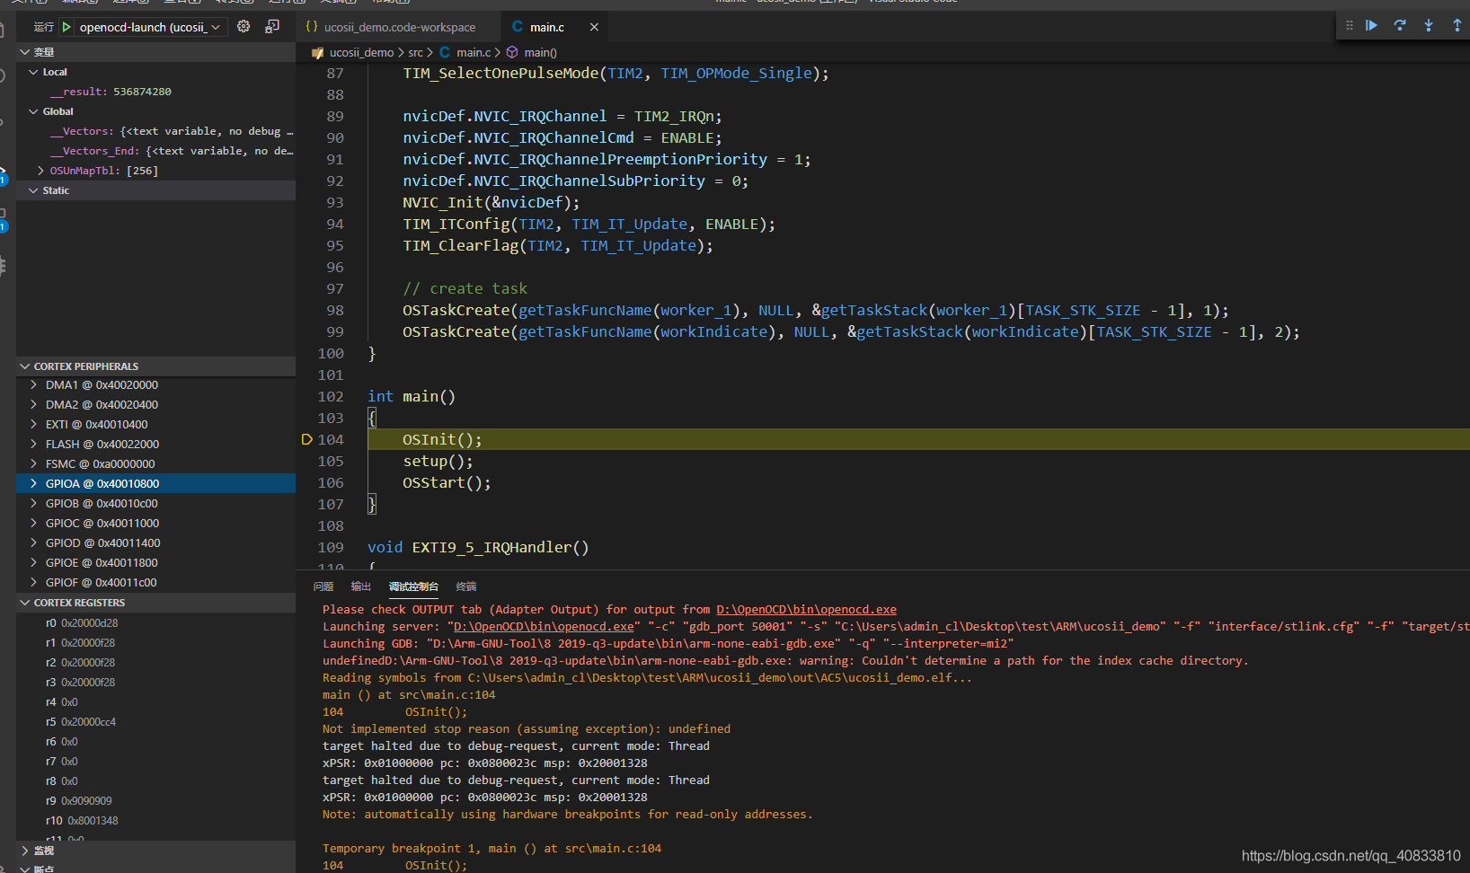The image size is (1470, 873).
Task: Open the 终端 panel tab
Action: tap(466, 586)
